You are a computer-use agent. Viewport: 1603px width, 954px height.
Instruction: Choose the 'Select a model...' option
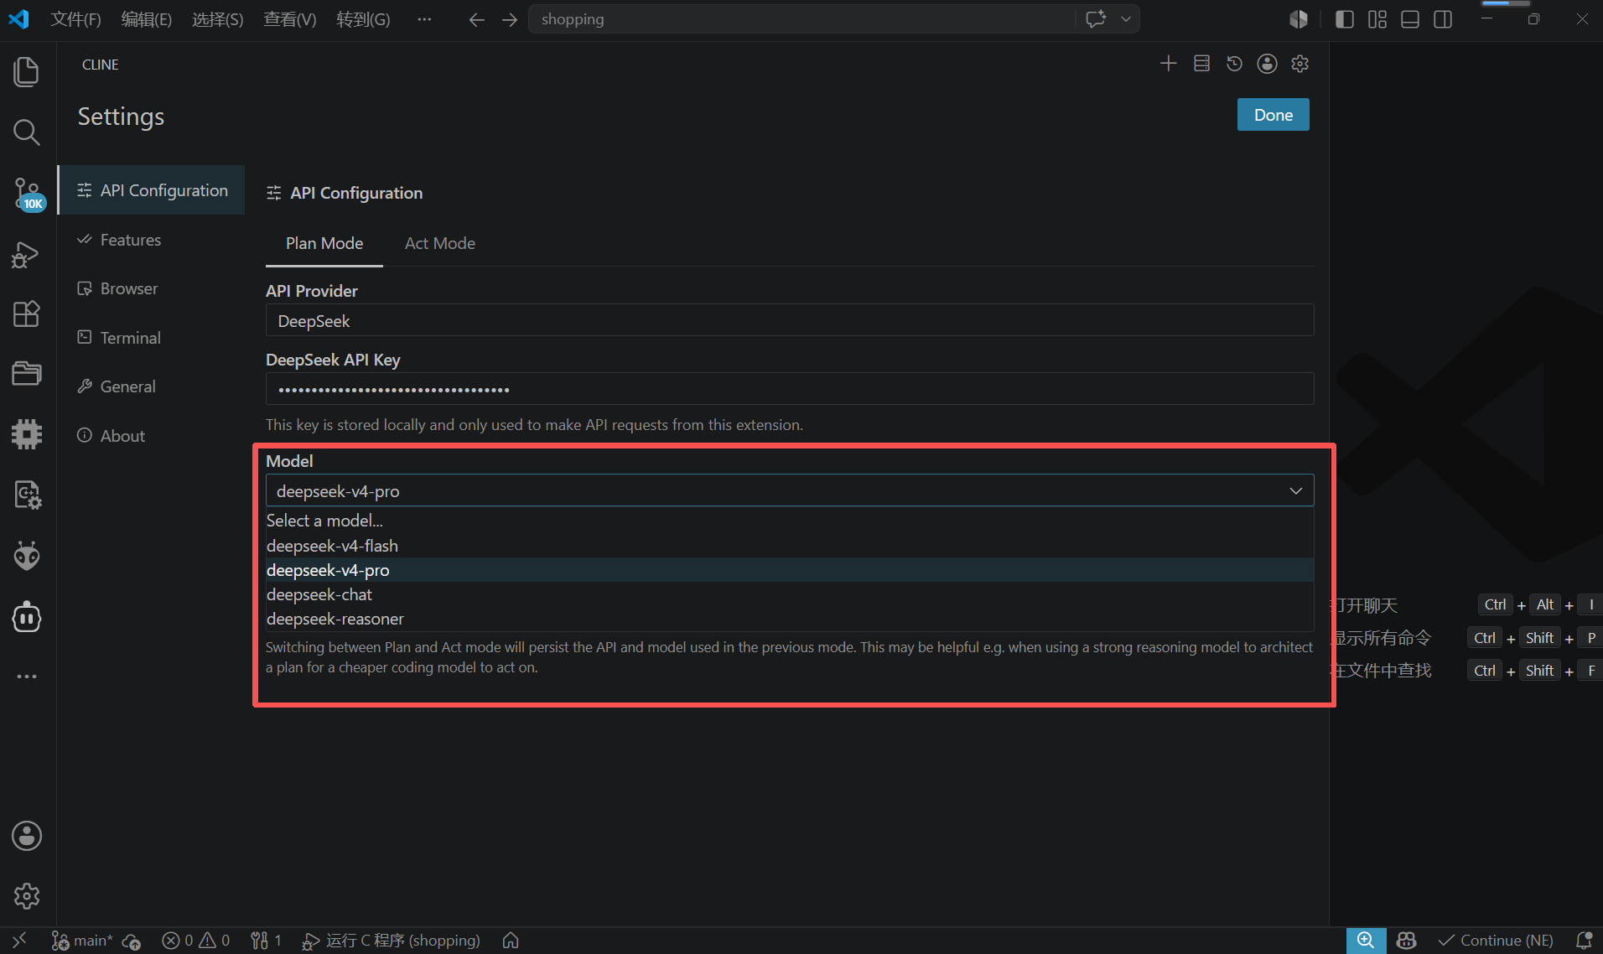(x=790, y=521)
